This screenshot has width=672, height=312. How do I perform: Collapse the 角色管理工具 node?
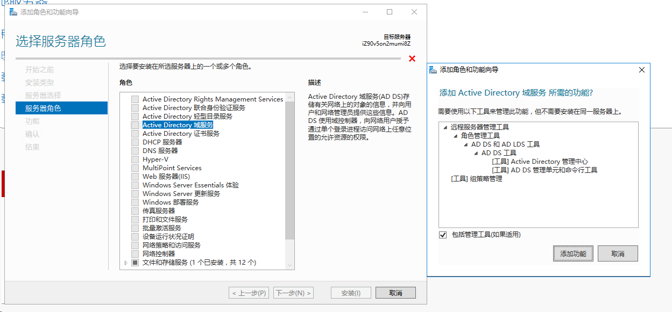coord(456,136)
